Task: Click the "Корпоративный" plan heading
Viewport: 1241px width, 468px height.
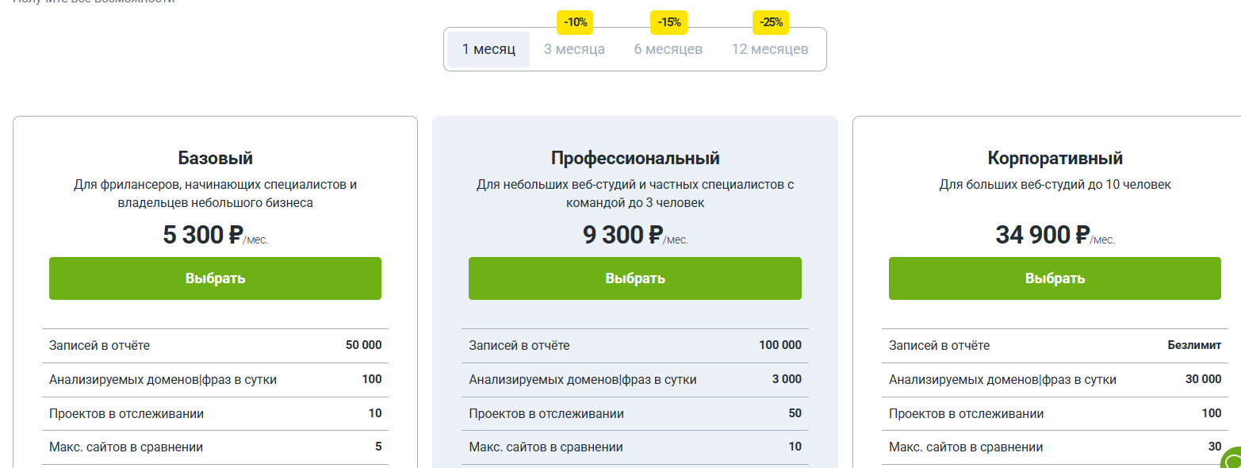Action: click(1055, 158)
